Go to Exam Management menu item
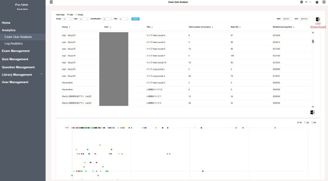 pyautogui.click(x=16, y=51)
